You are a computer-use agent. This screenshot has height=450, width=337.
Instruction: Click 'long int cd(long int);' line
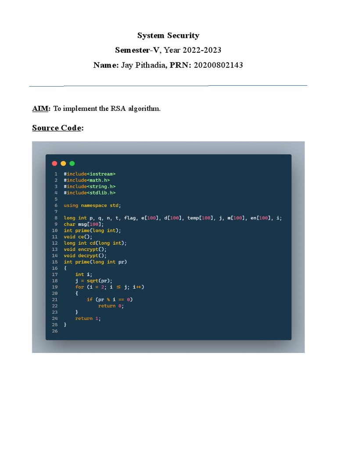click(95, 243)
